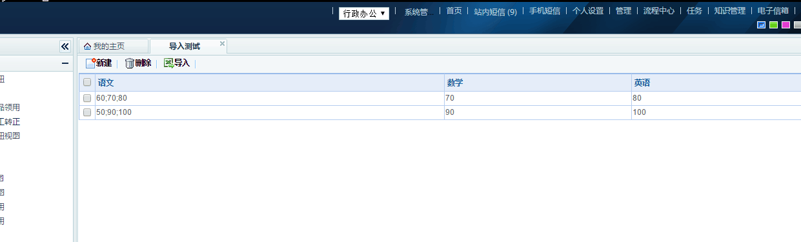This screenshot has width=801, height=242.
Task: Check the row with 50;90;100
Action: (87, 112)
